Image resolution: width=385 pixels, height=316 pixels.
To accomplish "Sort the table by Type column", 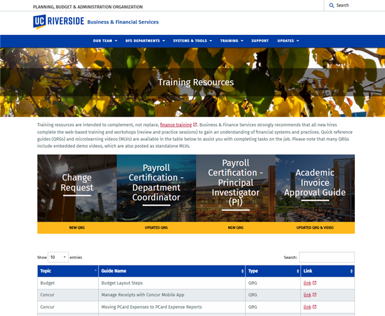I will pos(272,271).
